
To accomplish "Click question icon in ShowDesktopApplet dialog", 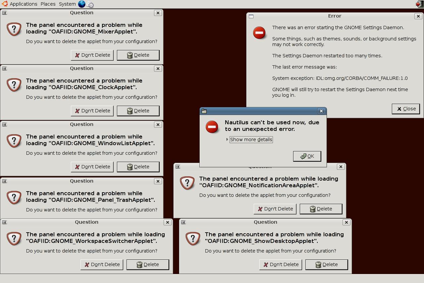I will [193, 239].
